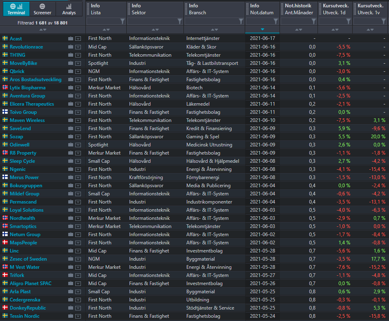Image resolution: width=389 pixels, height=321 pixels.
Task: Toggle sort arrows under Utveck. 1d column
Action: [x=335, y=30]
